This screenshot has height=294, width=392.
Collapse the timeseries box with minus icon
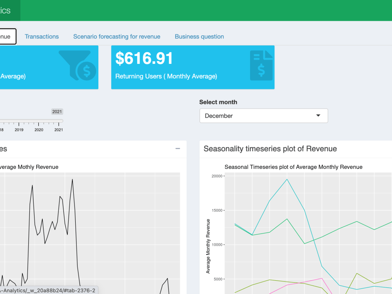(178, 149)
